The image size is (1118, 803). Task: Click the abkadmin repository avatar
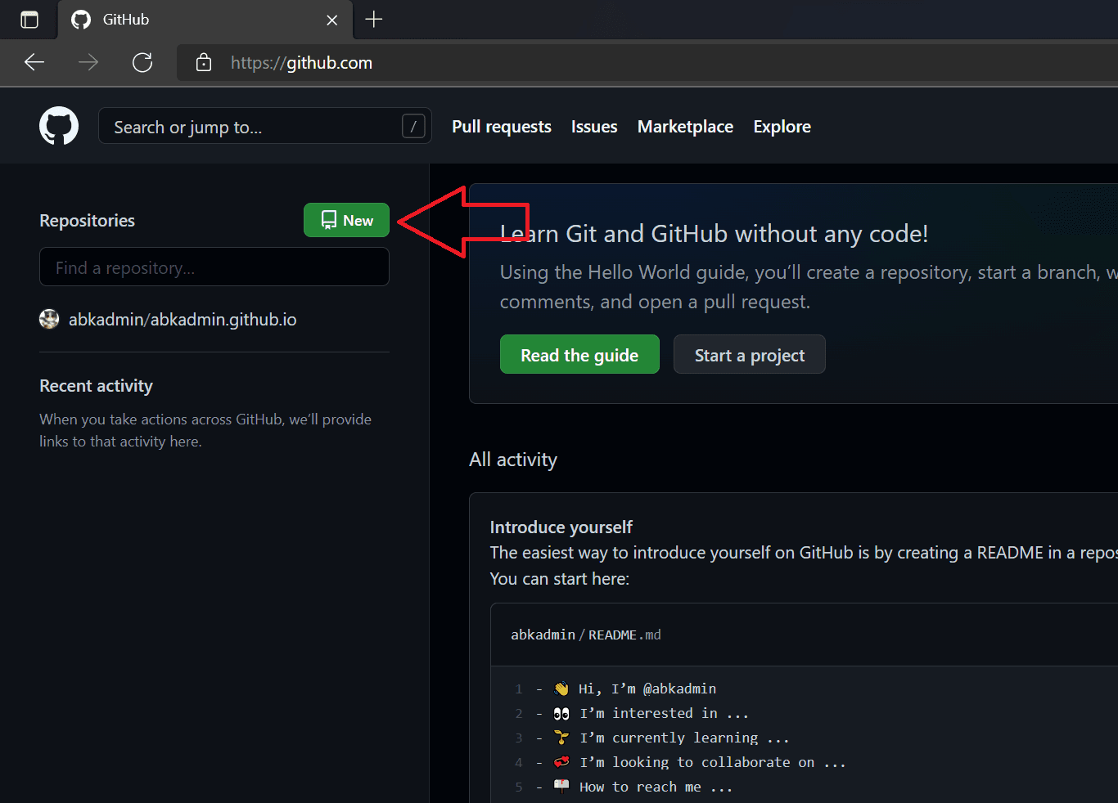[49, 319]
